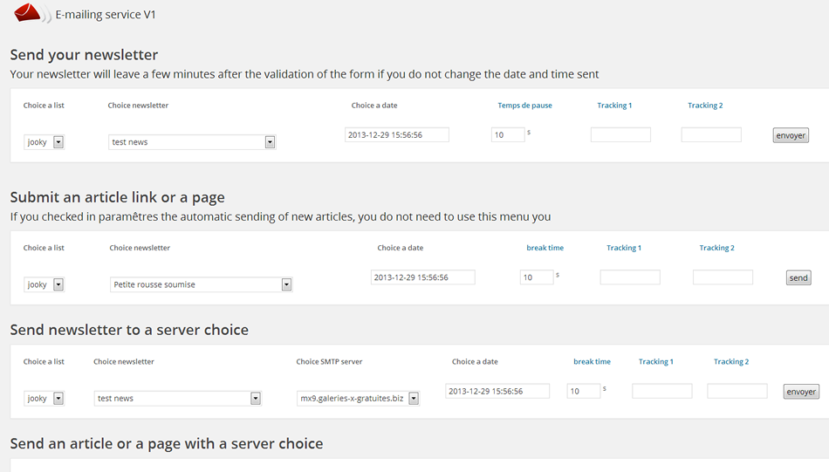The height and width of the screenshot is (472, 829).
Task: Click the red E-mailing service logo icon
Action: tap(28, 13)
